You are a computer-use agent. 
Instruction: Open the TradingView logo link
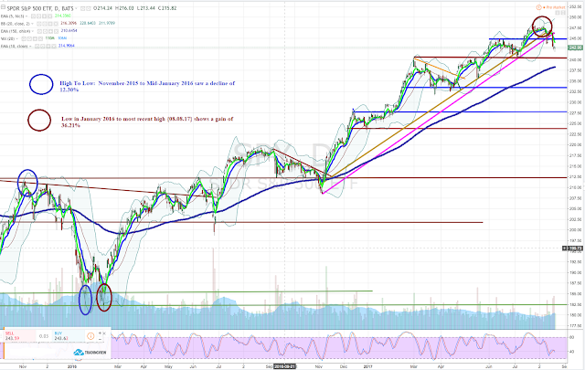tap(90, 352)
